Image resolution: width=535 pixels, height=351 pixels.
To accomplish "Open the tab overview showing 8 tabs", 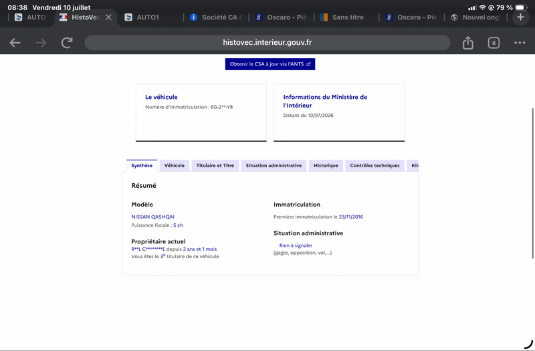I will click(494, 43).
